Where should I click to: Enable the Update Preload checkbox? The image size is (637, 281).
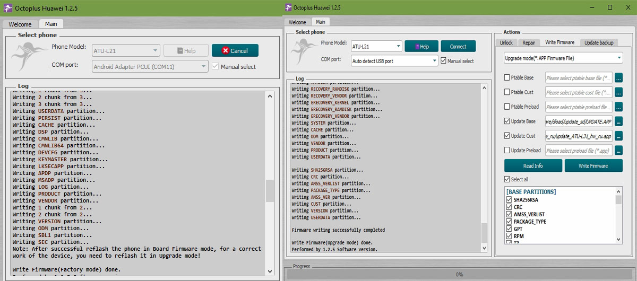[x=507, y=151]
